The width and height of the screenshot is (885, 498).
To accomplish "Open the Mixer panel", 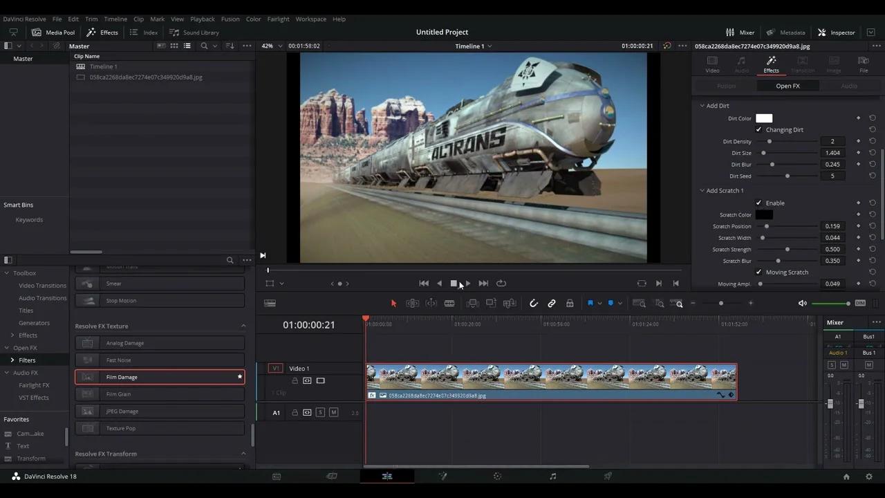I will [740, 32].
